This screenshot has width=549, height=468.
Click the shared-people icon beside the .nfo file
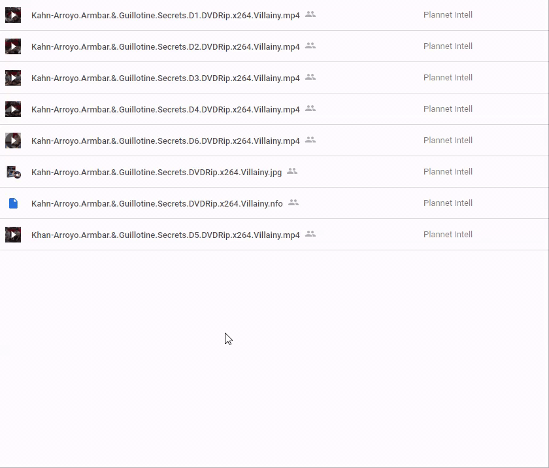click(x=293, y=203)
